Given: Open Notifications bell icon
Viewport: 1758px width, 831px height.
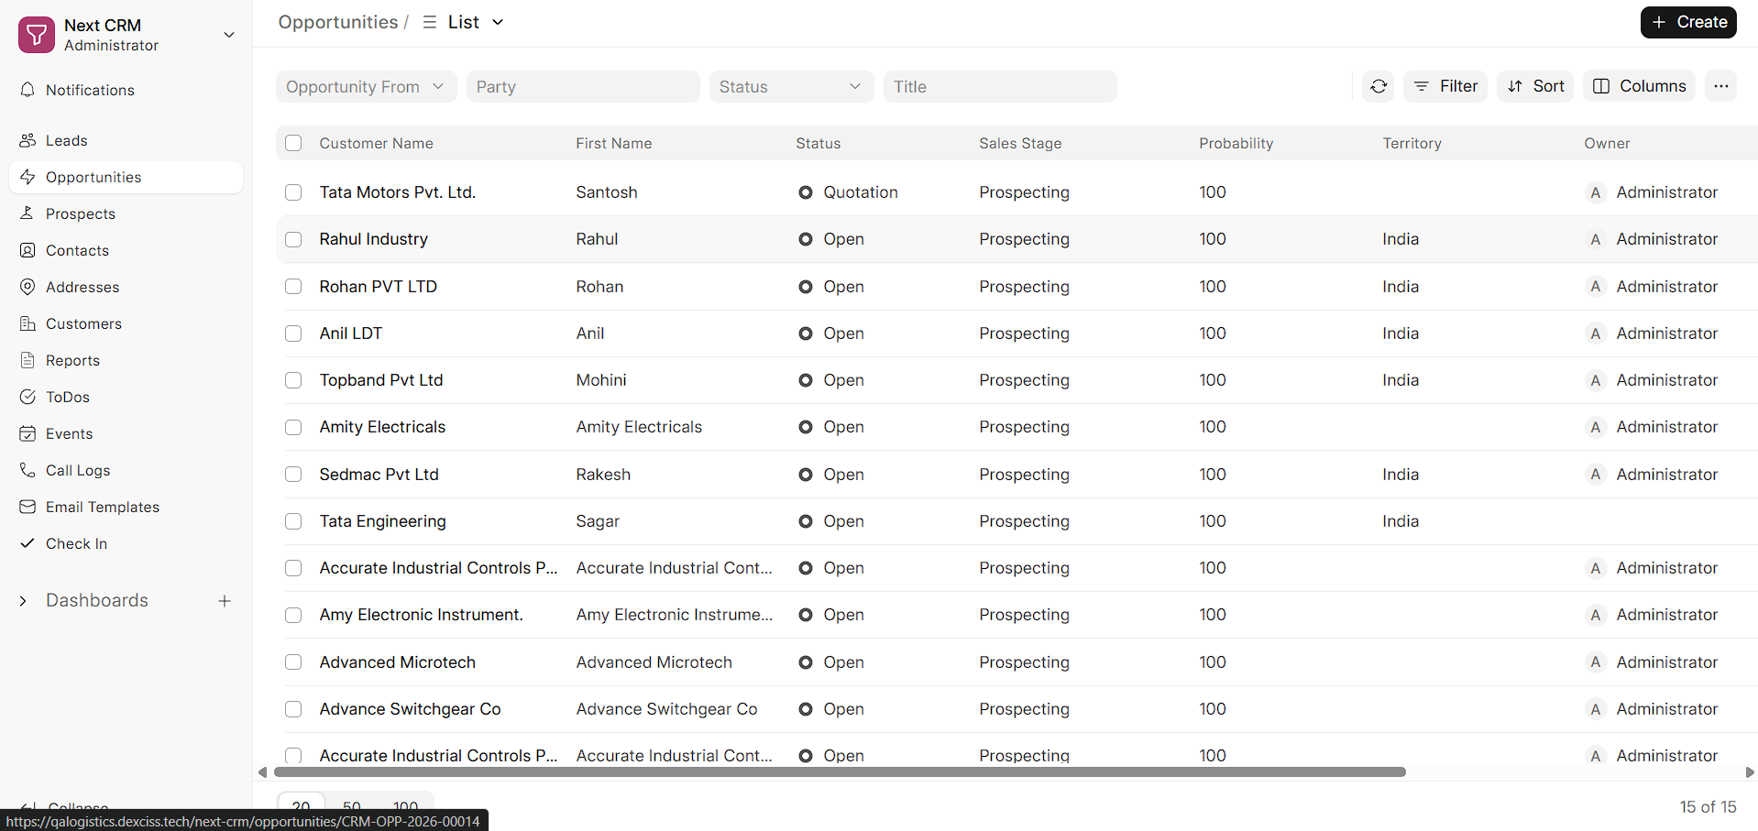Looking at the screenshot, I should [x=27, y=90].
